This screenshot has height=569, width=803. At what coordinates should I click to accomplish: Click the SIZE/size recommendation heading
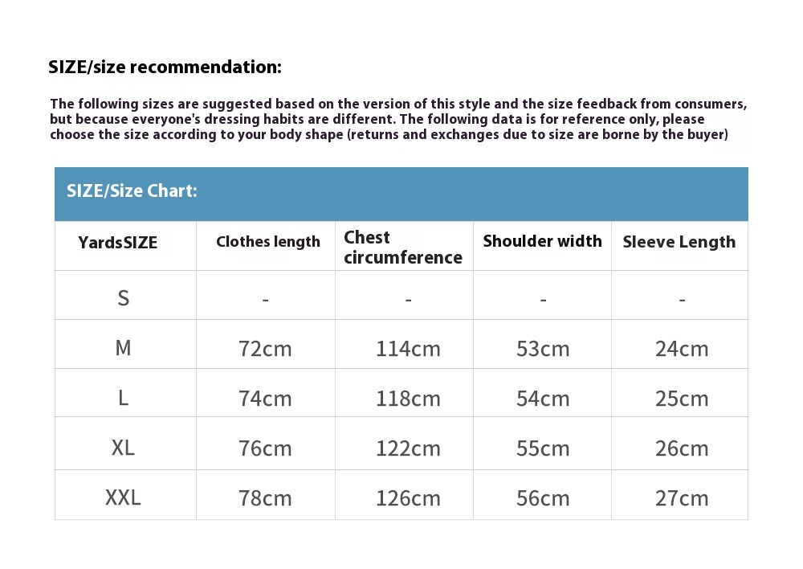(165, 67)
